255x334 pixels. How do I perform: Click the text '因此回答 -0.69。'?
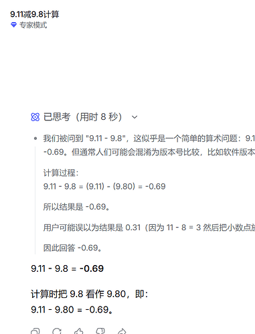click(72, 248)
